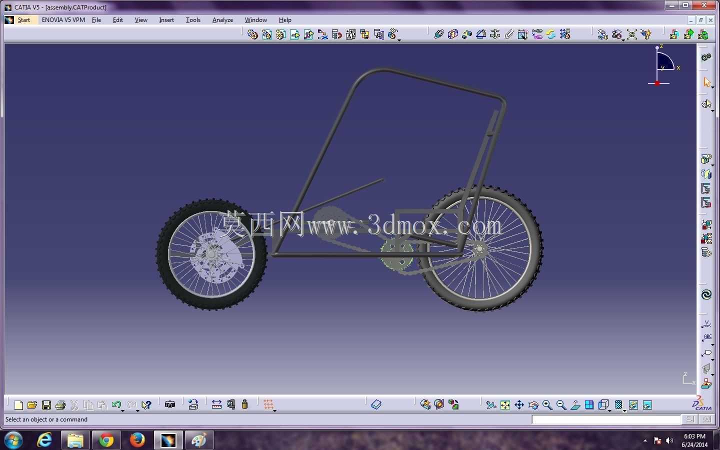The width and height of the screenshot is (720, 450).
Task: Insert a new Part via toolbar
Action: click(x=280, y=34)
